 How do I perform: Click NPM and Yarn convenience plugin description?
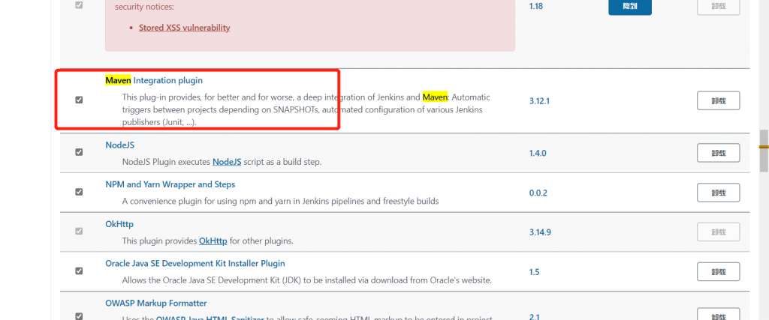coord(281,201)
